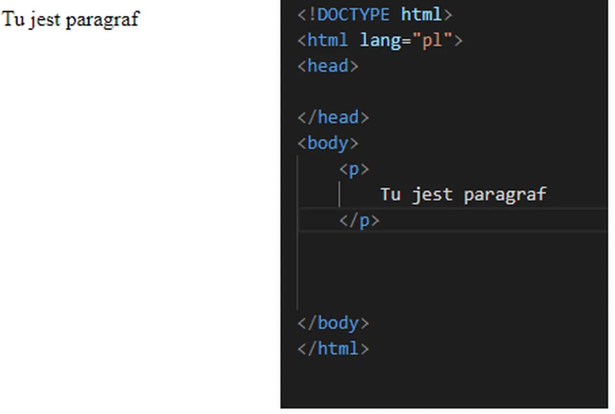This screenshot has height=414, width=615.
Task: Click the closing p tag
Action: (359, 220)
